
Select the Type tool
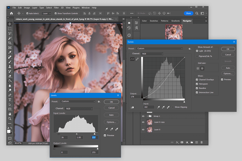pyautogui.click(x=10, y=100)
